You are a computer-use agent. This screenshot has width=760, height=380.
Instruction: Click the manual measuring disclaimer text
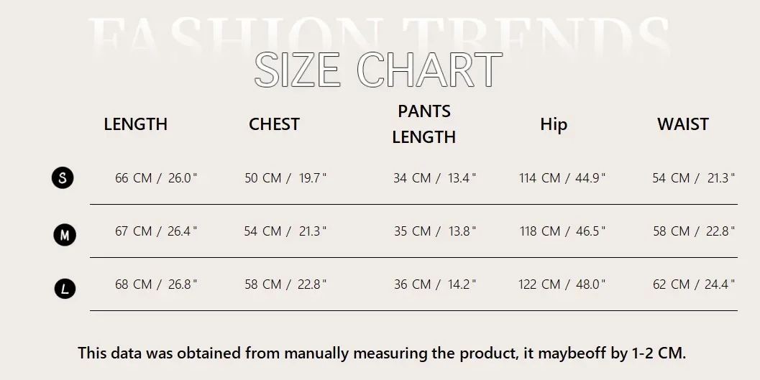tap(382, 353)
